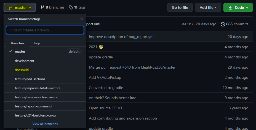The image size is (256, 130).
Task: Open the 'Open source GPLv3' commit message
Action: 105,108
